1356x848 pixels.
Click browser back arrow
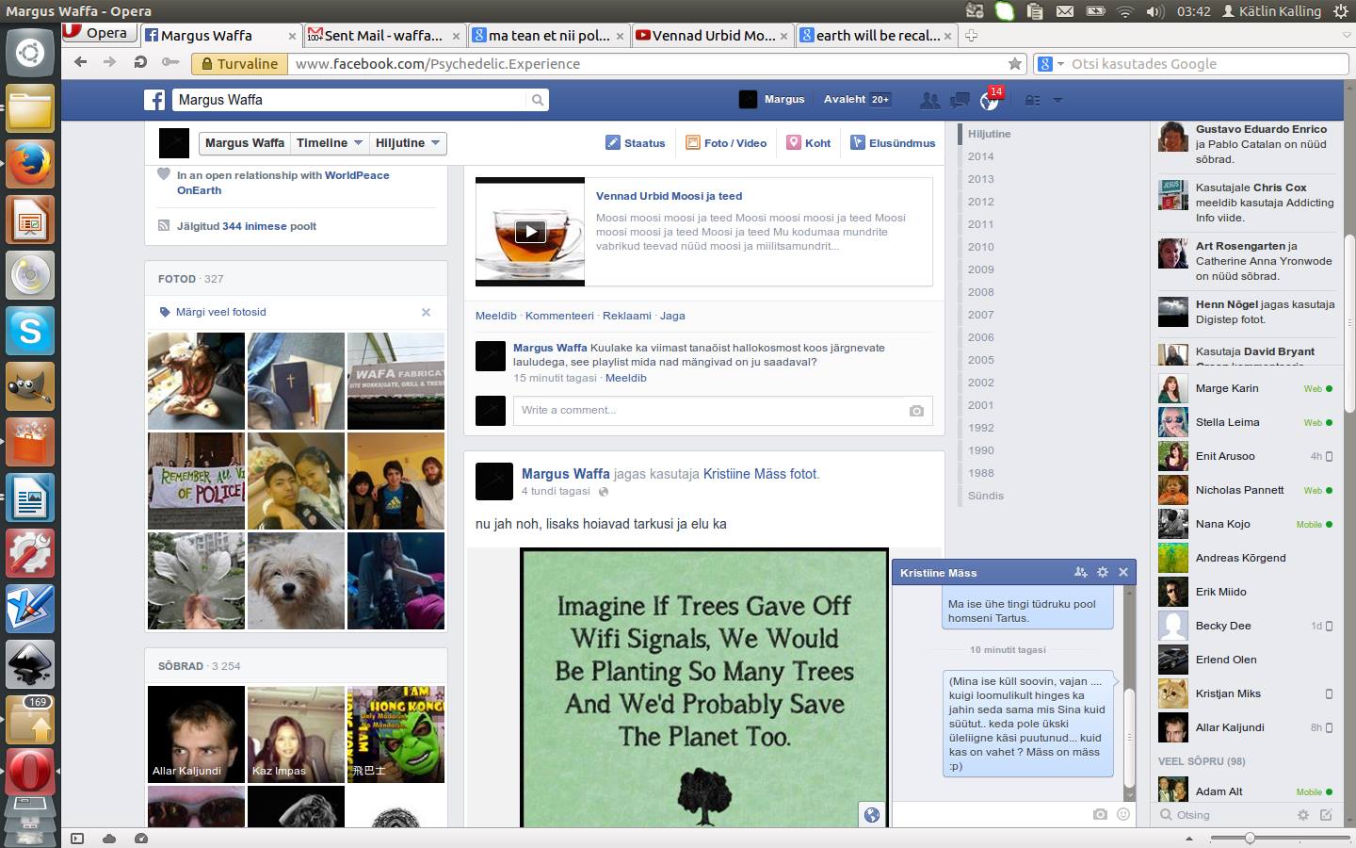tap(81, 62)
